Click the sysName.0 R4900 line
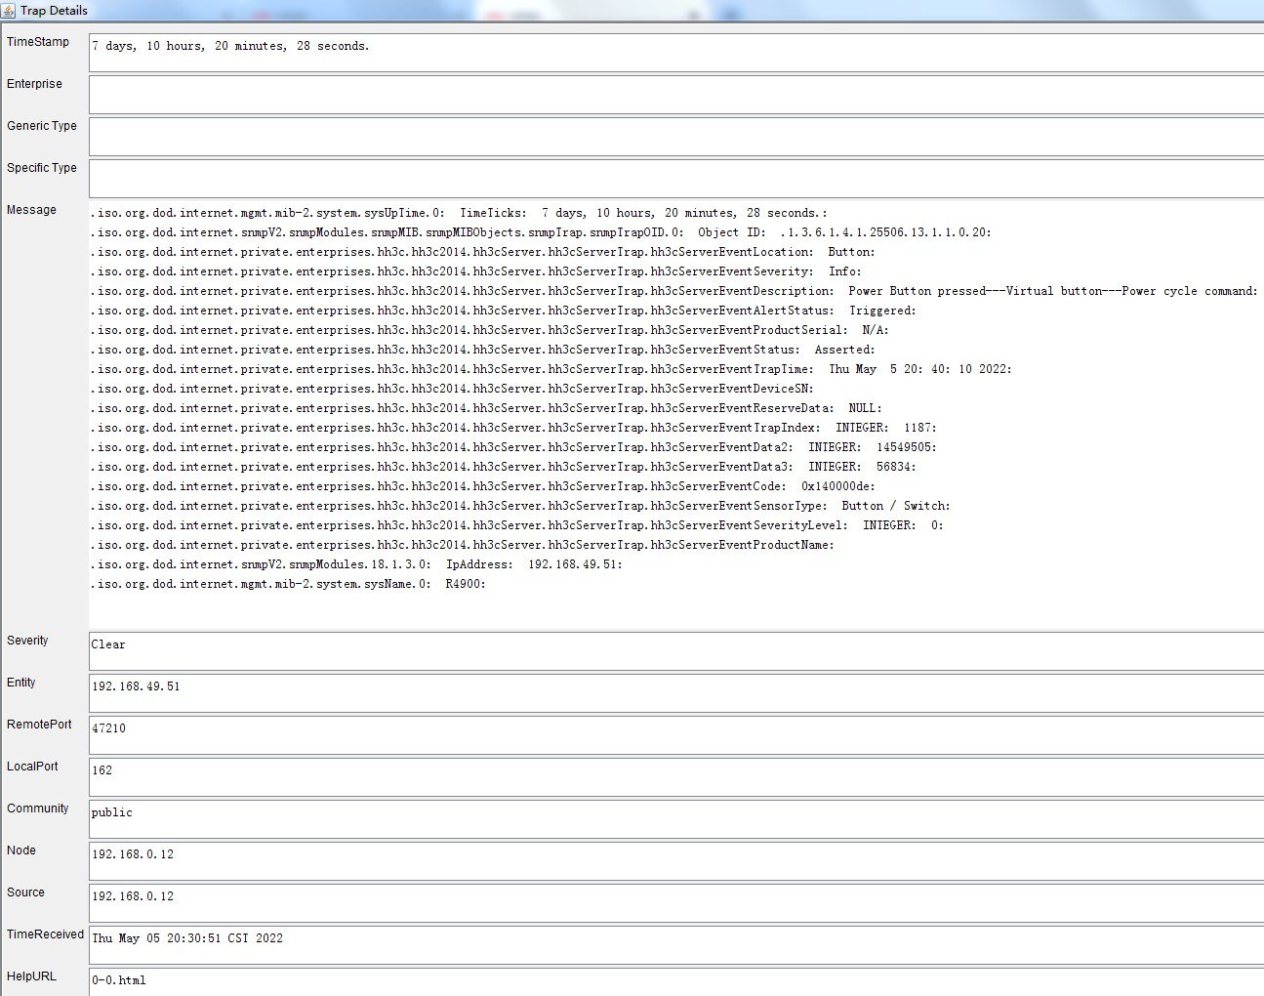Screen dimensions: 1264x996 288,584
